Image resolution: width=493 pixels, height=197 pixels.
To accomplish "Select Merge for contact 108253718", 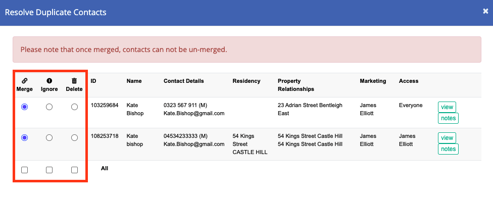I will [25, 137].
